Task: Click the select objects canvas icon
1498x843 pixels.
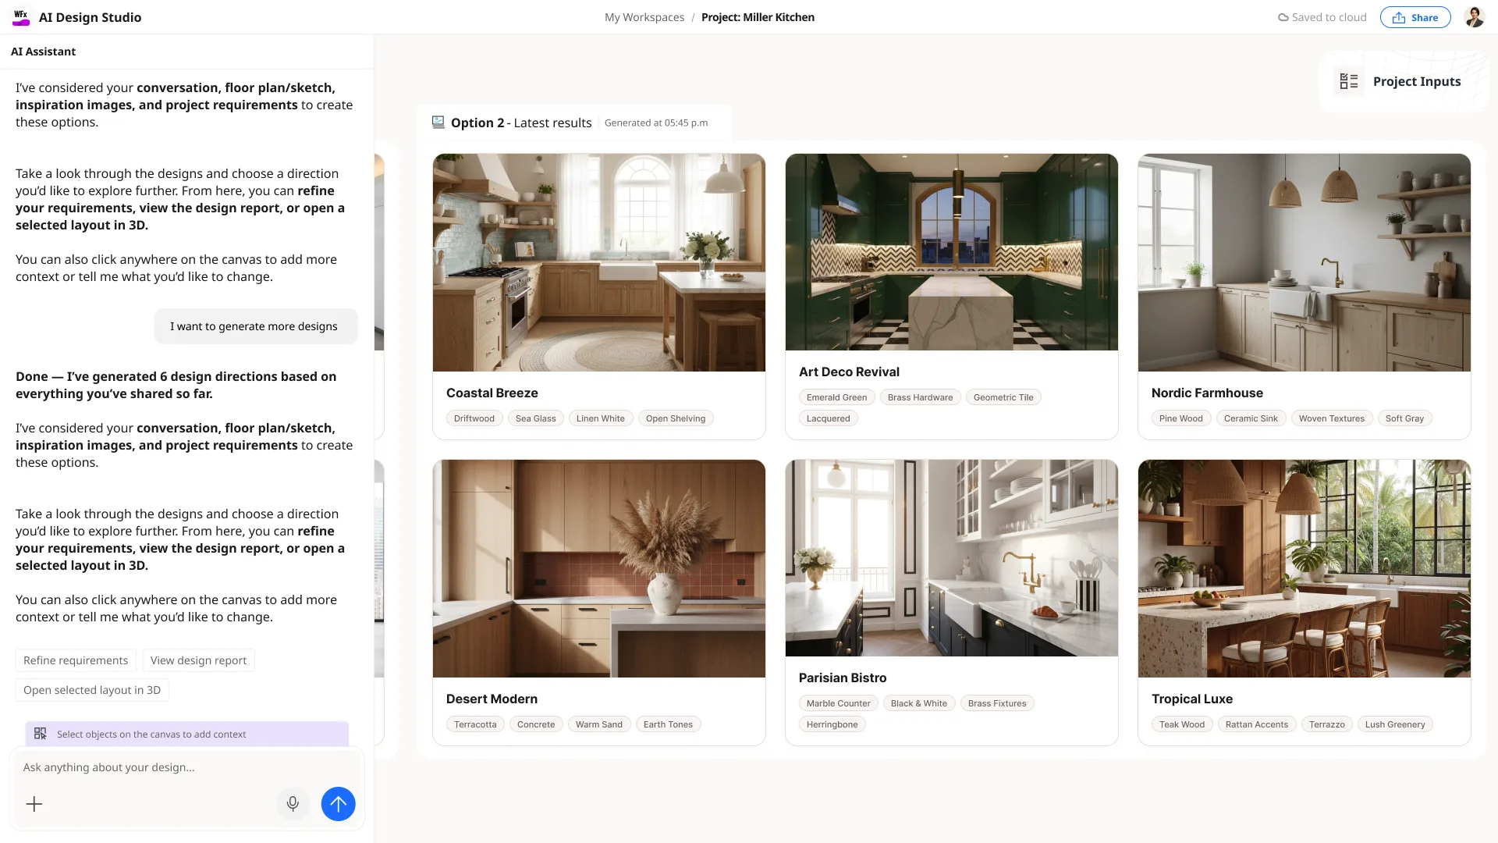Action: [x=41, y=734]
